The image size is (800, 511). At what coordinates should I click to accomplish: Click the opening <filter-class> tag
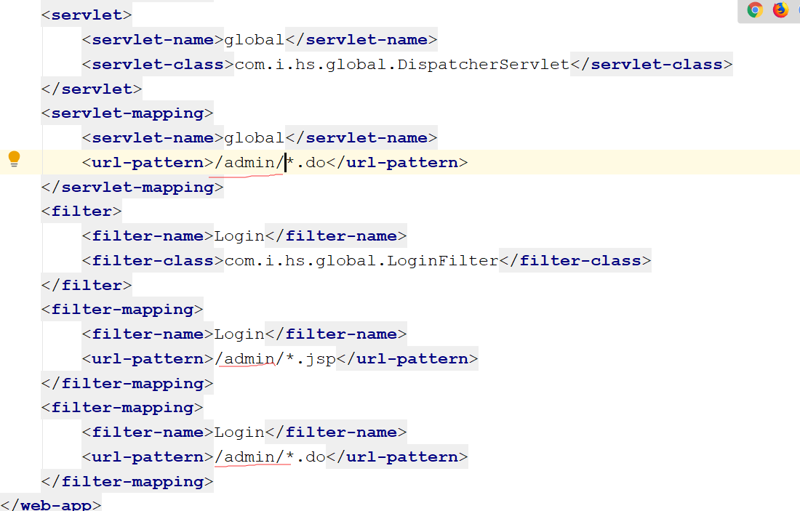click(153, 261)
